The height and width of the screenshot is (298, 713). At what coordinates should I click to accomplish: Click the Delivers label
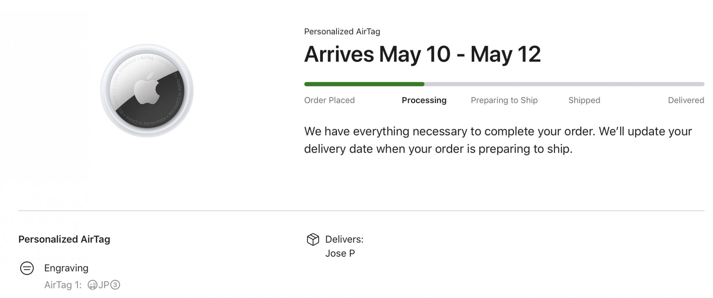(x=344, y=239)
